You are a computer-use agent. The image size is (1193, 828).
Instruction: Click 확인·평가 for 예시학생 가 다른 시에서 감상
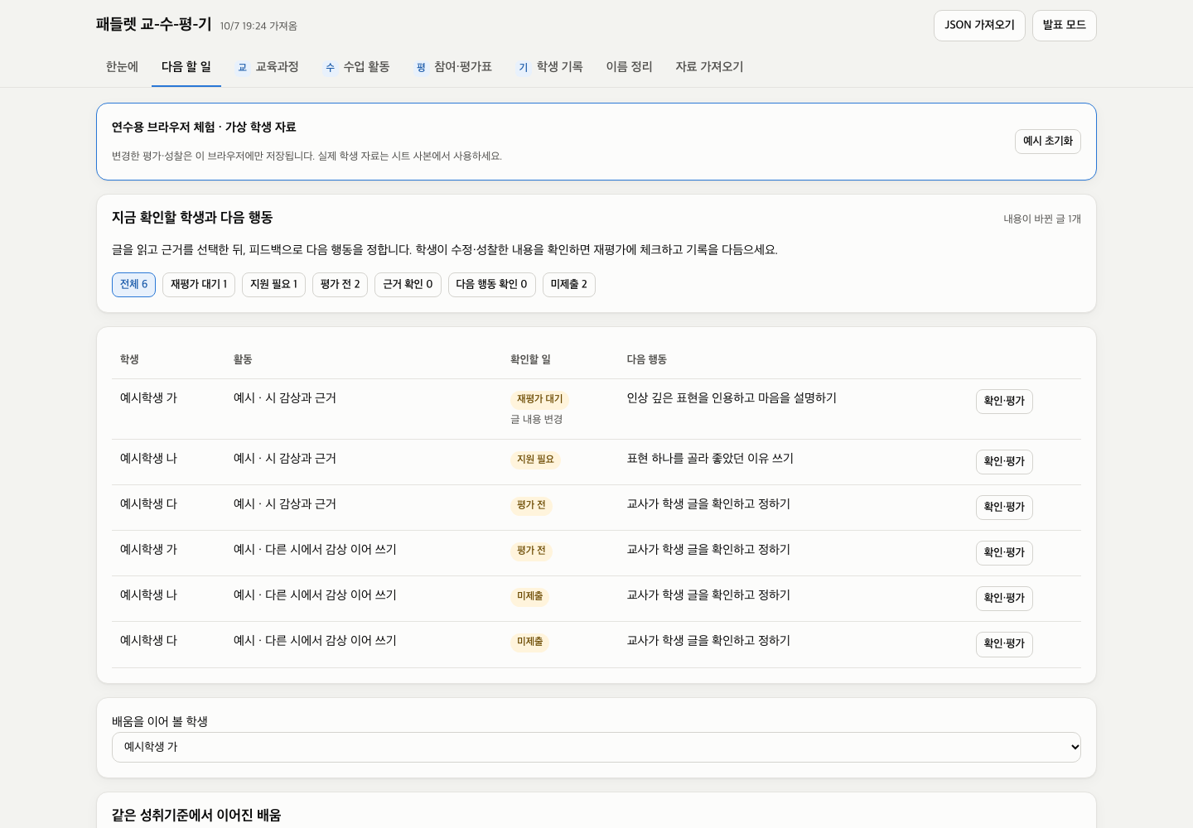1004,553
